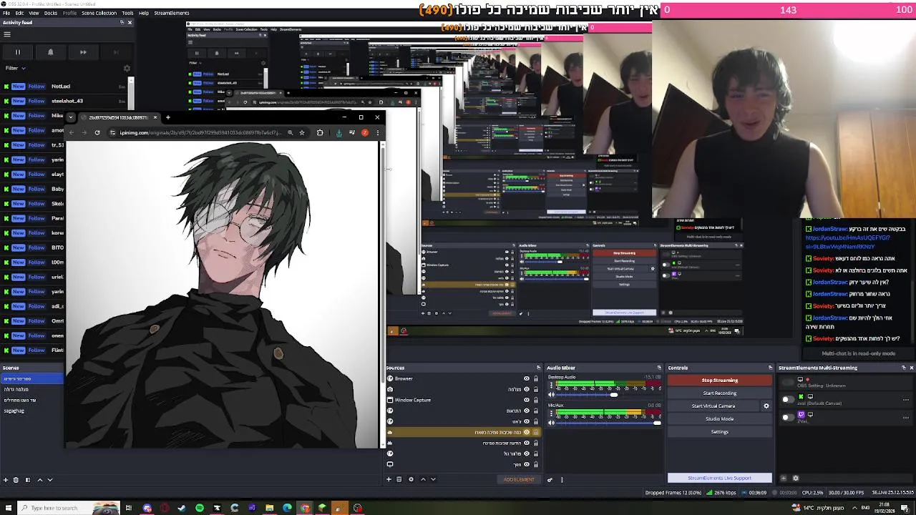Go back in Chrome window

pos(72,132)
